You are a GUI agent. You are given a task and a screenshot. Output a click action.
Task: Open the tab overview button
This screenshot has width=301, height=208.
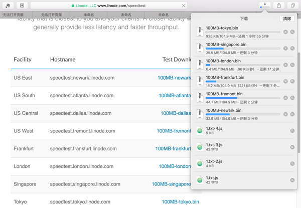293,6
